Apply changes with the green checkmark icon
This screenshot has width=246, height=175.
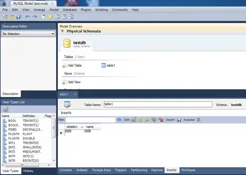coord(154,120)
